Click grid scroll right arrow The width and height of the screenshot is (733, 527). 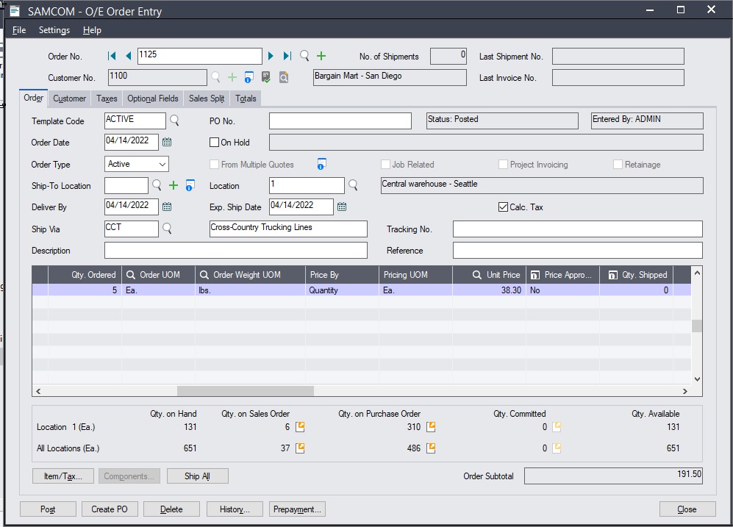pos(685,391)
